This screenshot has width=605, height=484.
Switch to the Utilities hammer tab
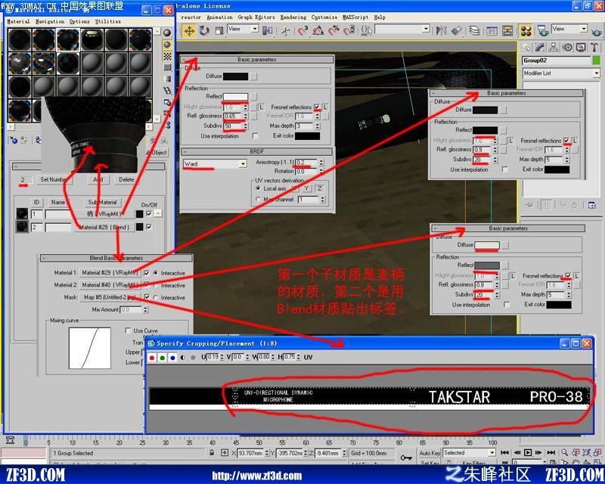pos(594,48)
